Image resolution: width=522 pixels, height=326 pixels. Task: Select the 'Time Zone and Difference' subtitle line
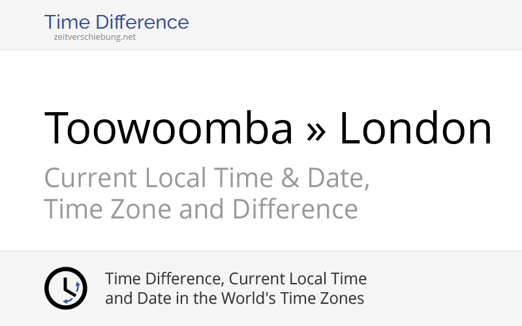pos(200,210)
